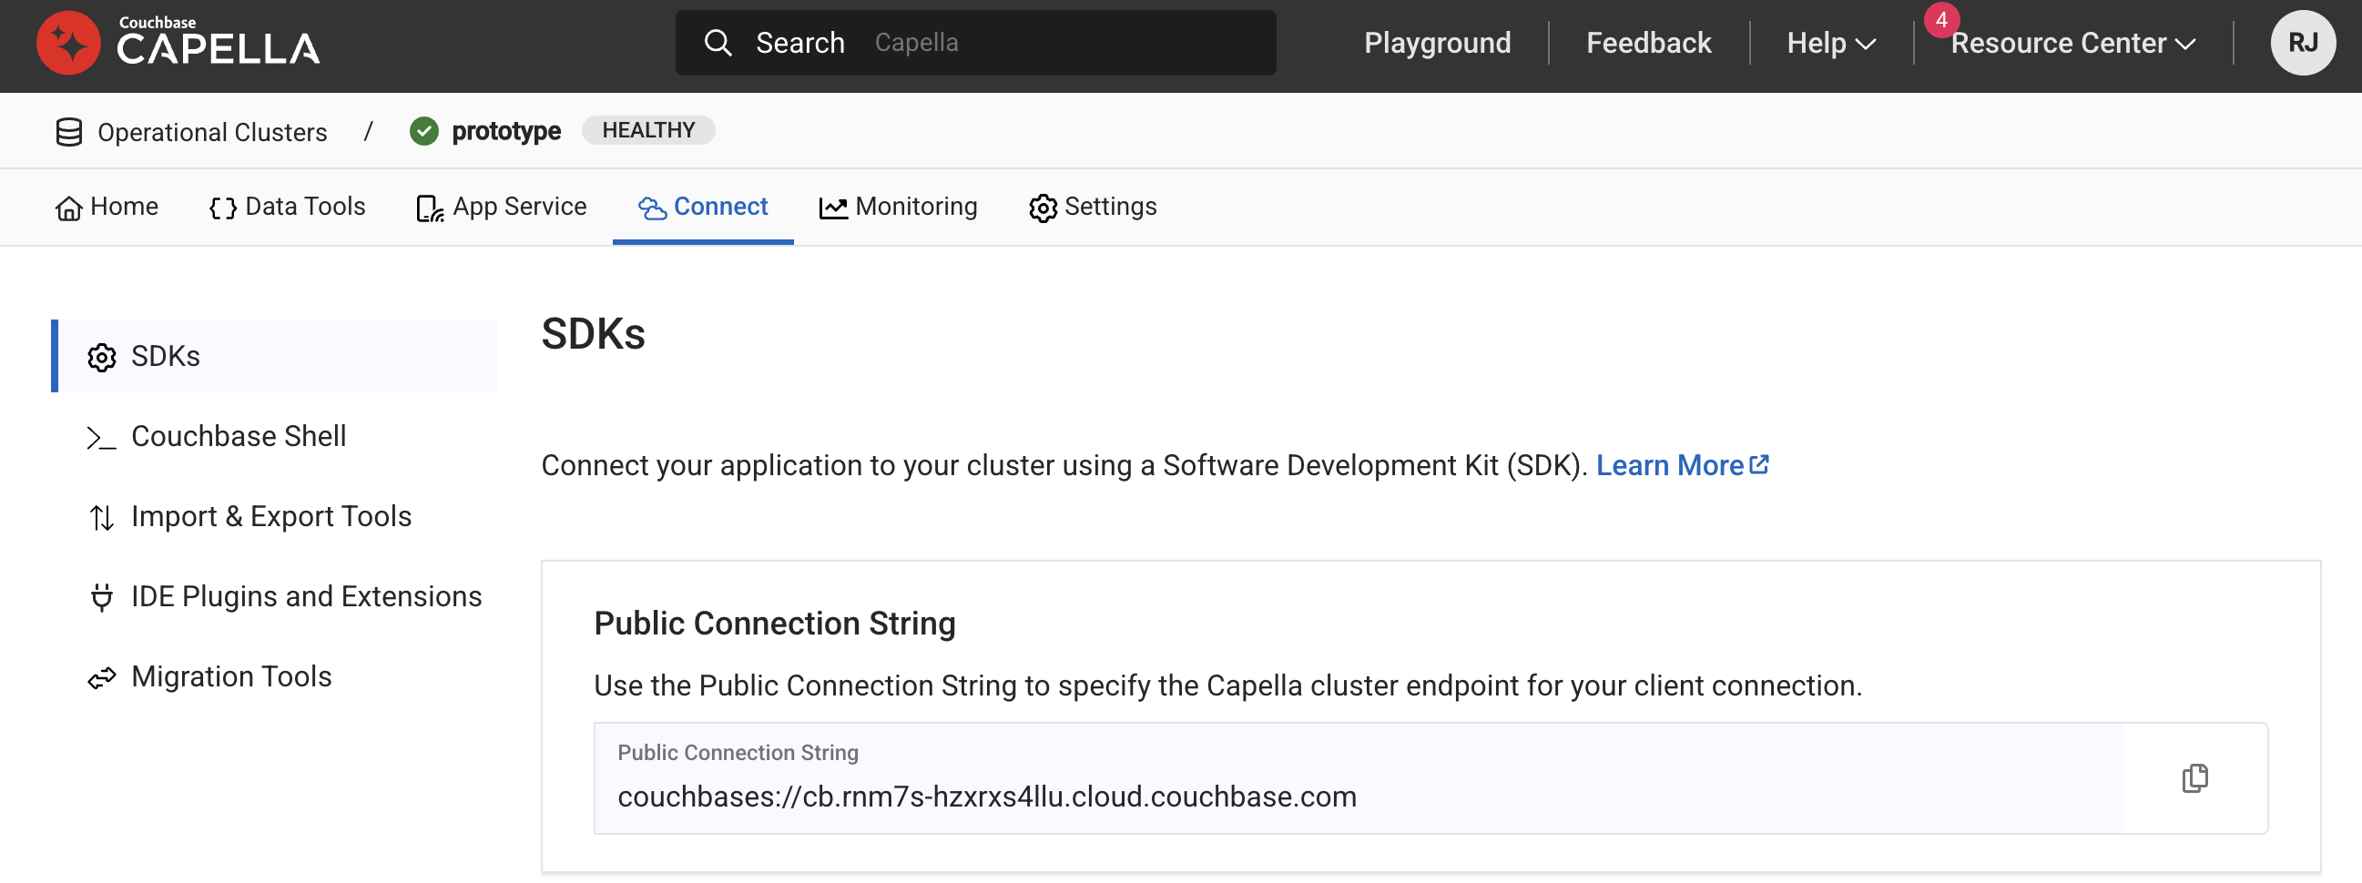Expand the Help dropdown menu

click(1830, 43)
